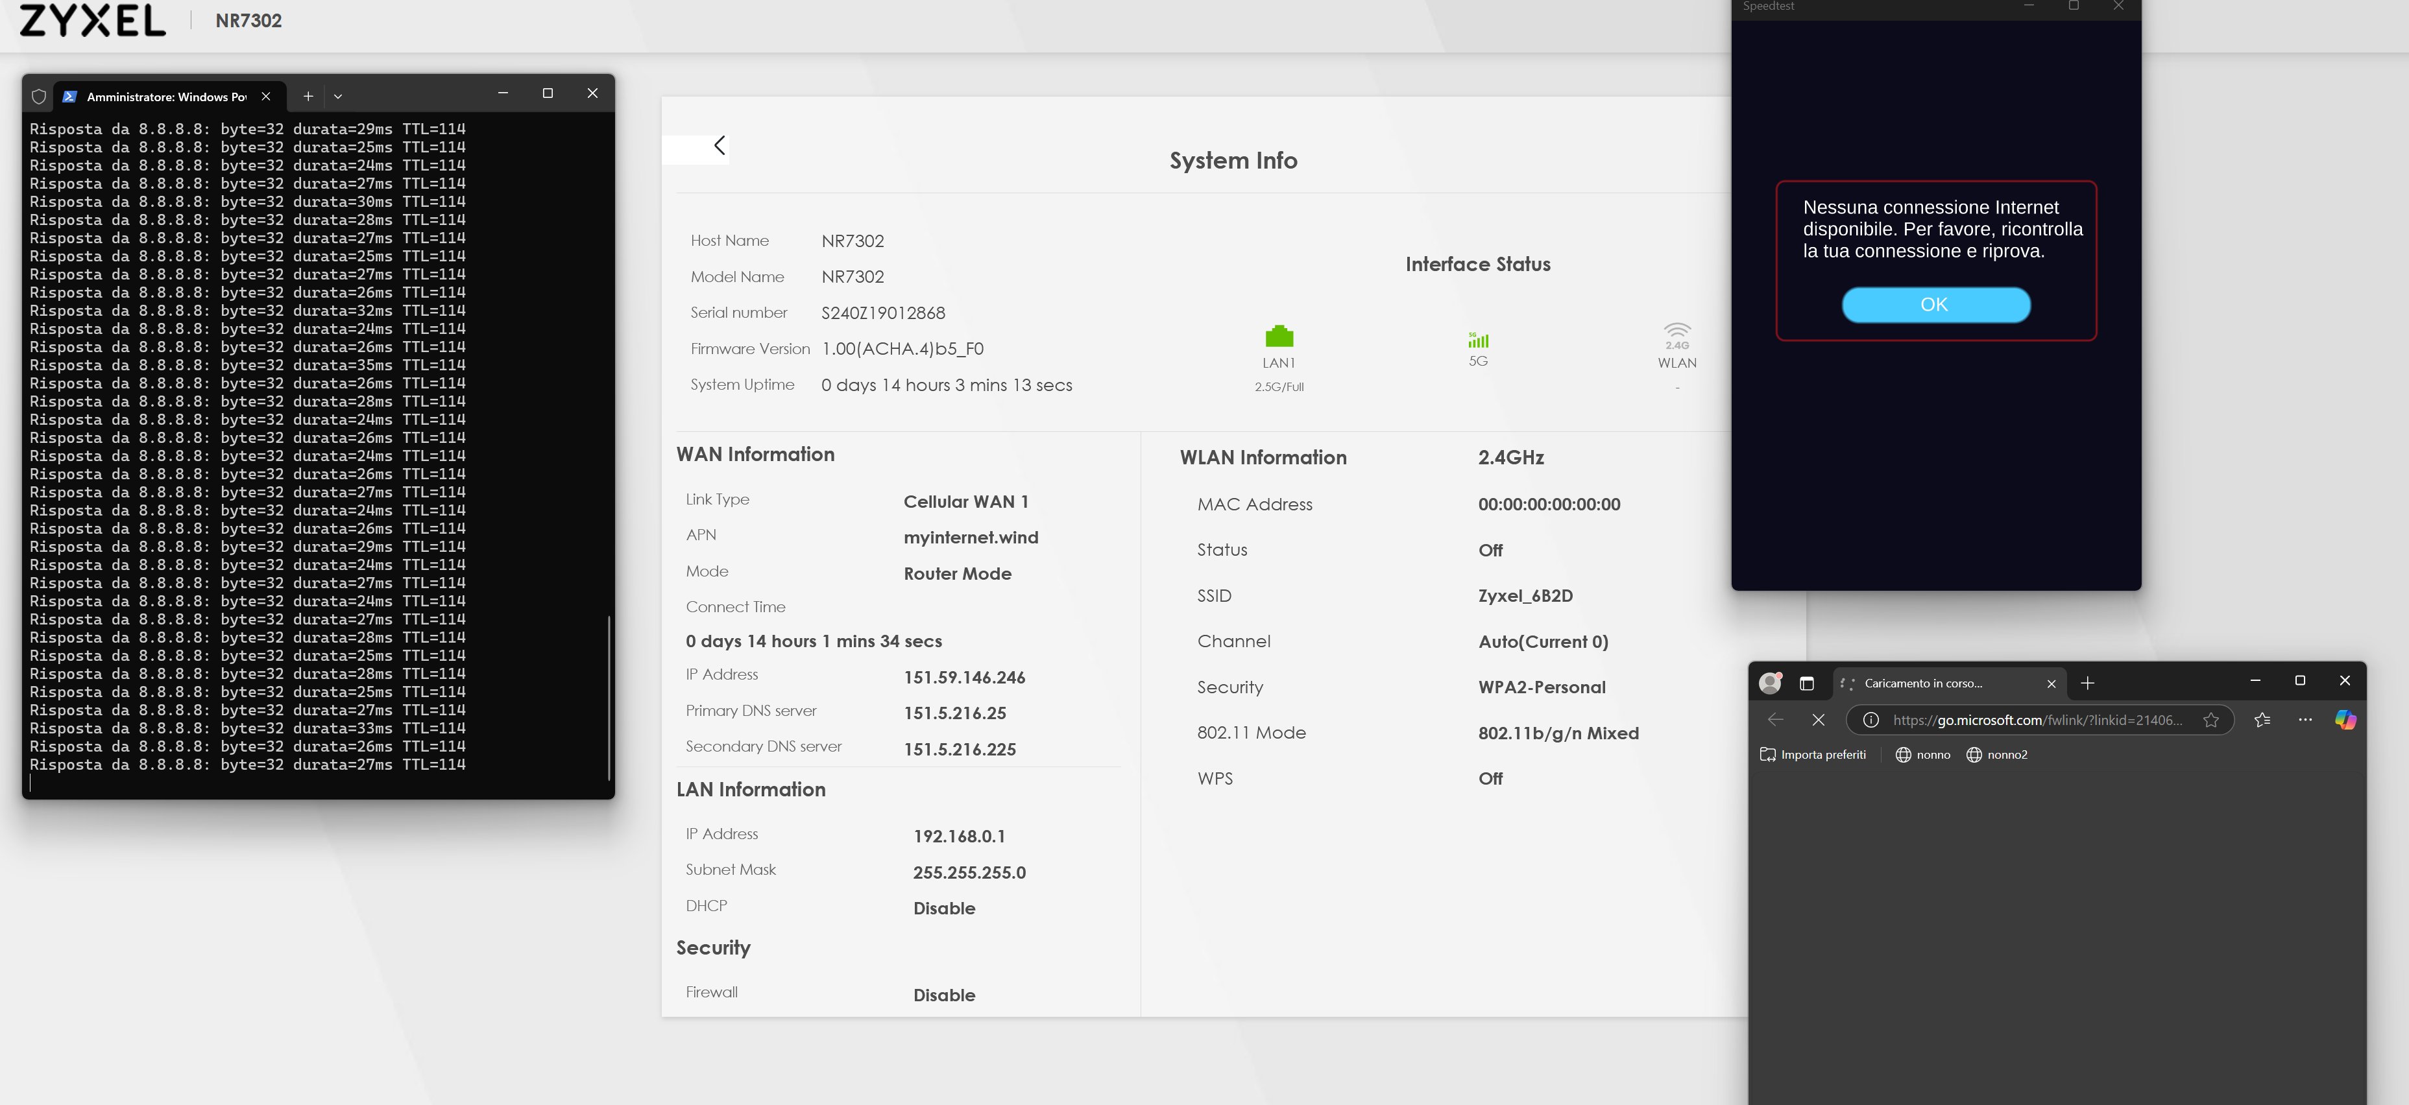The height and width of the screenshot is (1105, 2409).
Task: Click the back arrow on System Info
Action: point(719,146)
